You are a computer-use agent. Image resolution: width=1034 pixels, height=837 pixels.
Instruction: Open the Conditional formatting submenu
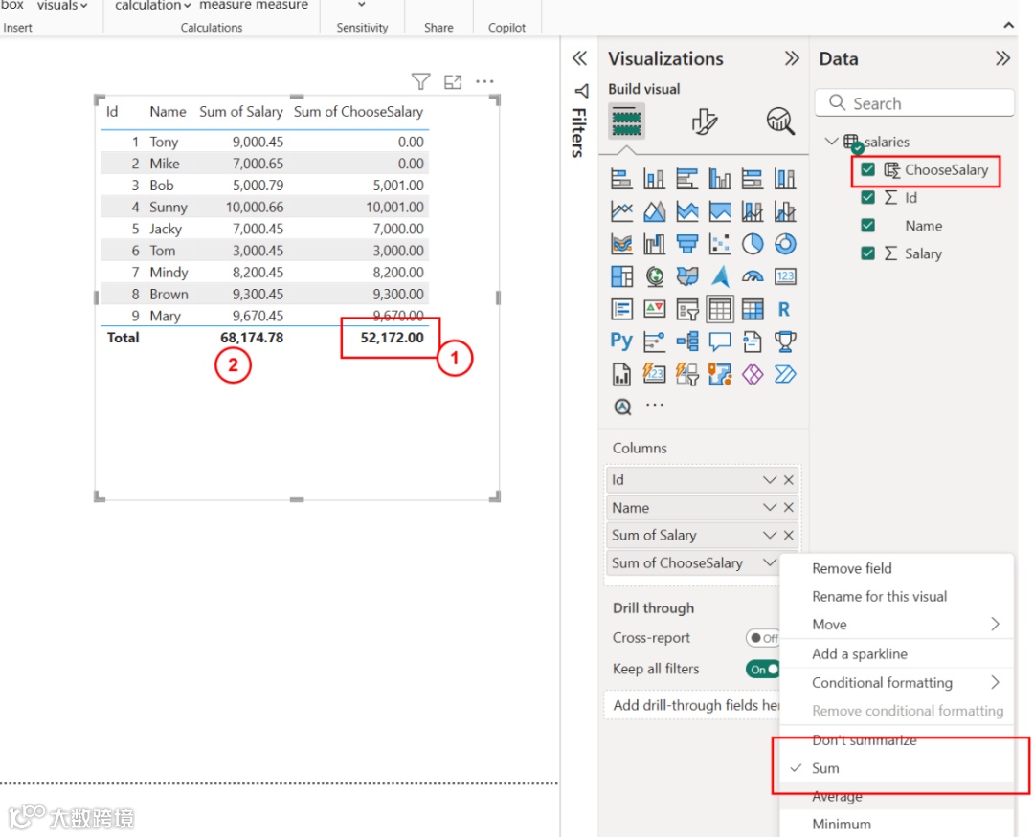coord(897,682)
